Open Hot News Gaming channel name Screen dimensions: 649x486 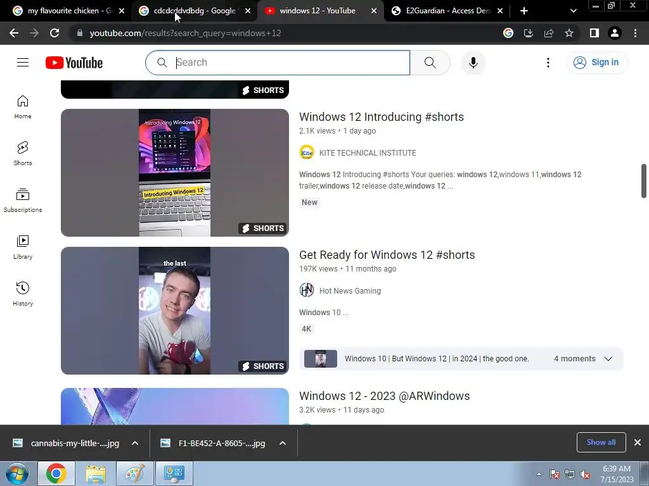click(x=350, y=291)
